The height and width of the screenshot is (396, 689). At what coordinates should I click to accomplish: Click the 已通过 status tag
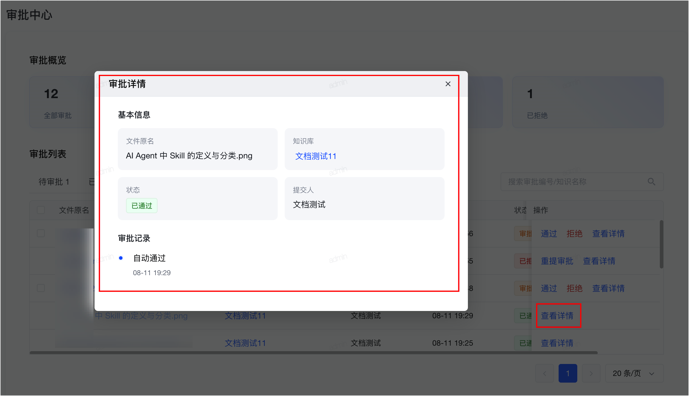142,206
